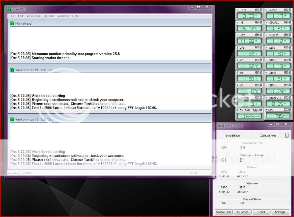294x217 pixels.
Task: Click small button beside 3005.55 MHz
Action: pyautogui.click(x=287, y=135)
